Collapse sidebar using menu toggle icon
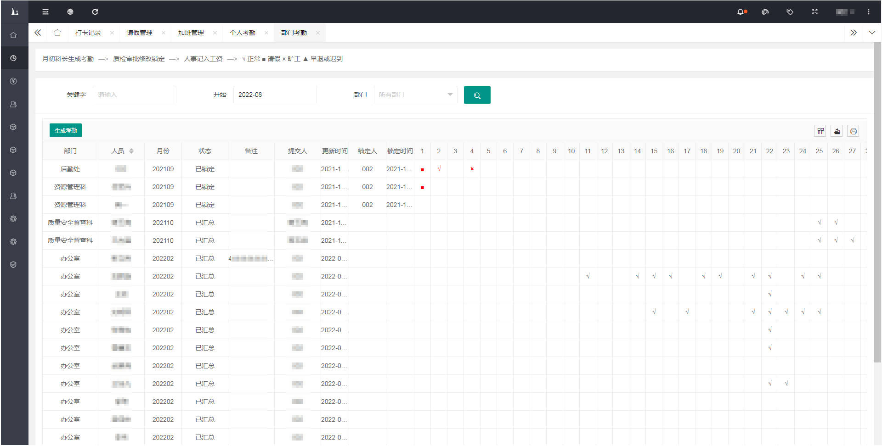 click(45, 12)
